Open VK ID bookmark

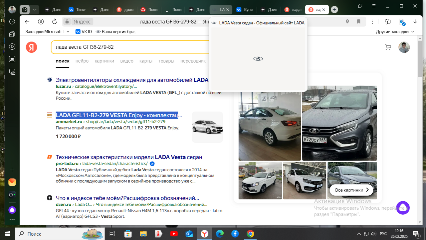(x=84, y=32)
